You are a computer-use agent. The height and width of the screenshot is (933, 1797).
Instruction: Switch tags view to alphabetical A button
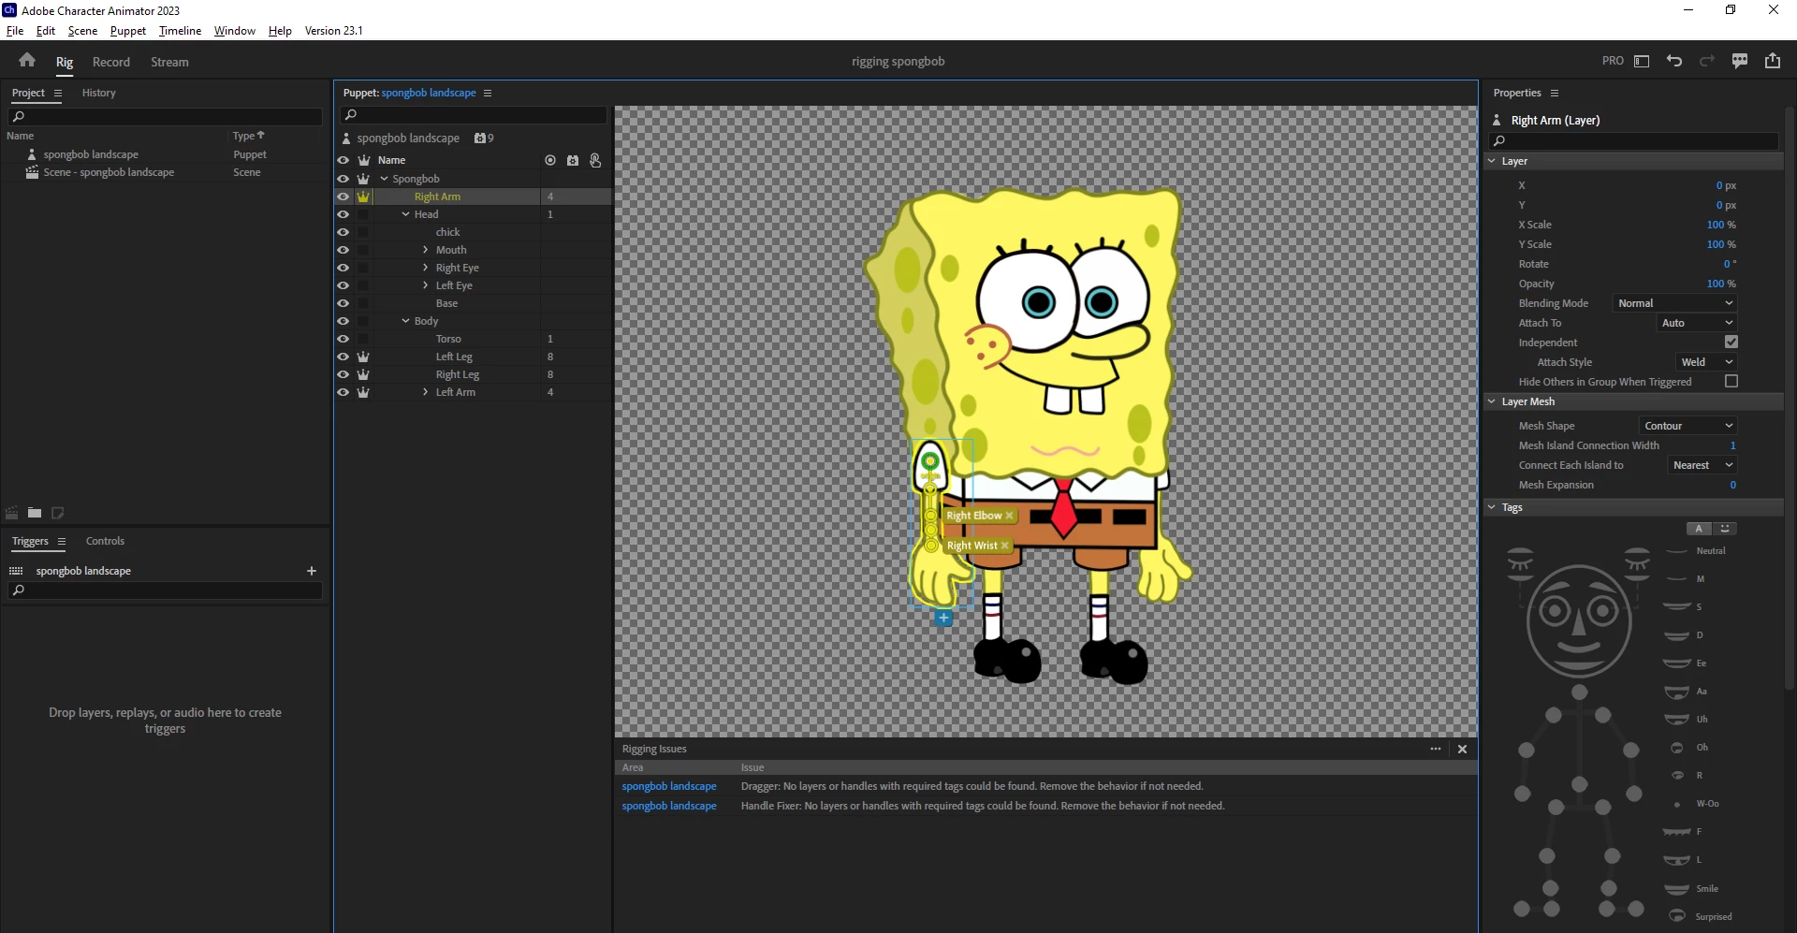click(1699, 529)
